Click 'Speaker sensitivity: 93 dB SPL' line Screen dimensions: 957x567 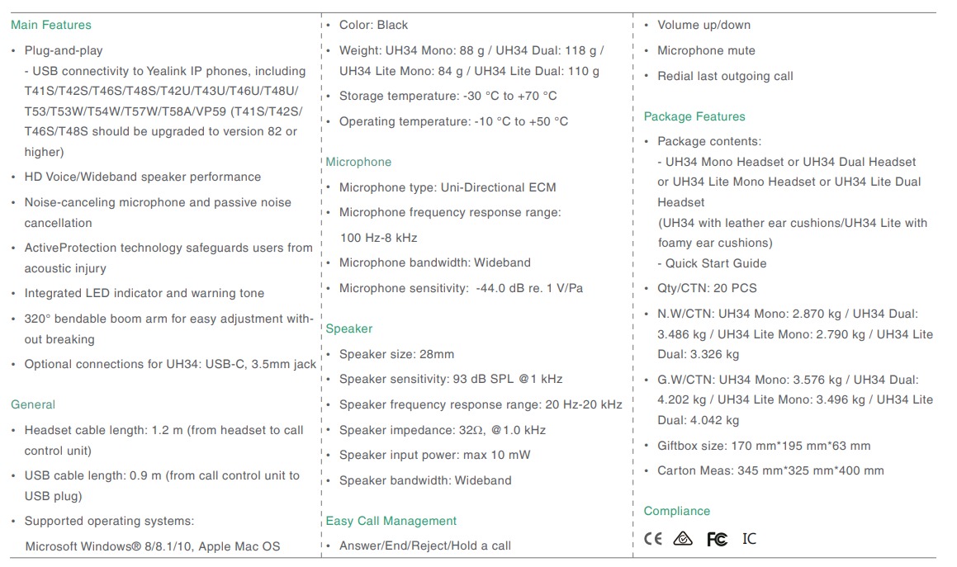[x=451, y=380]
